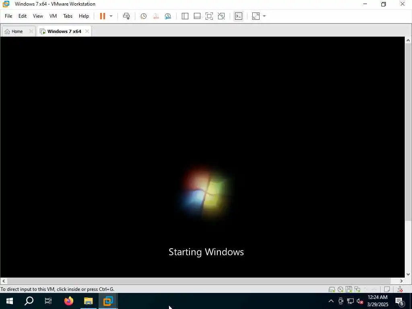412x309 pixels.
Task: Open taskbar Search
Action: click(29, 301)
